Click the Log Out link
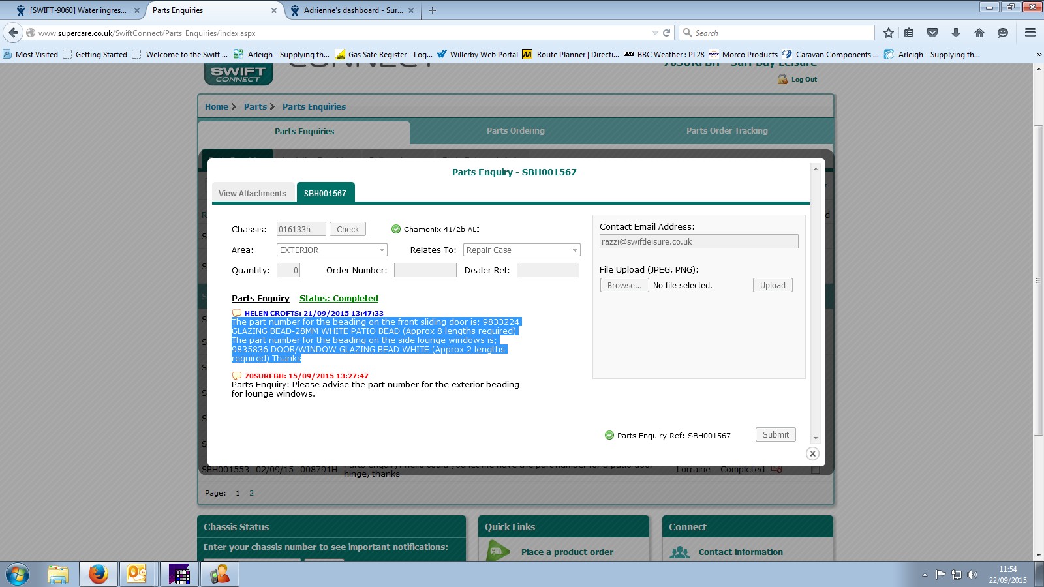Image resolution: width=1044 pixels, height=587 pixels. [804, 80]
